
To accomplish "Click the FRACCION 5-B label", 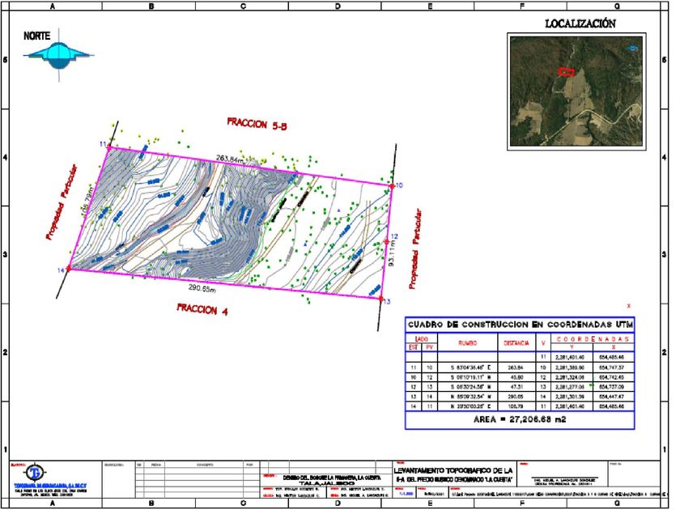I will (x=257, y=122).
